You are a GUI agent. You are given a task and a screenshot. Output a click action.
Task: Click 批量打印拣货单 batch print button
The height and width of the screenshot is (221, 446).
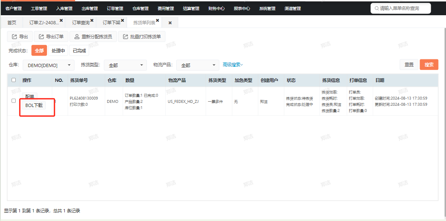(142, 37)
